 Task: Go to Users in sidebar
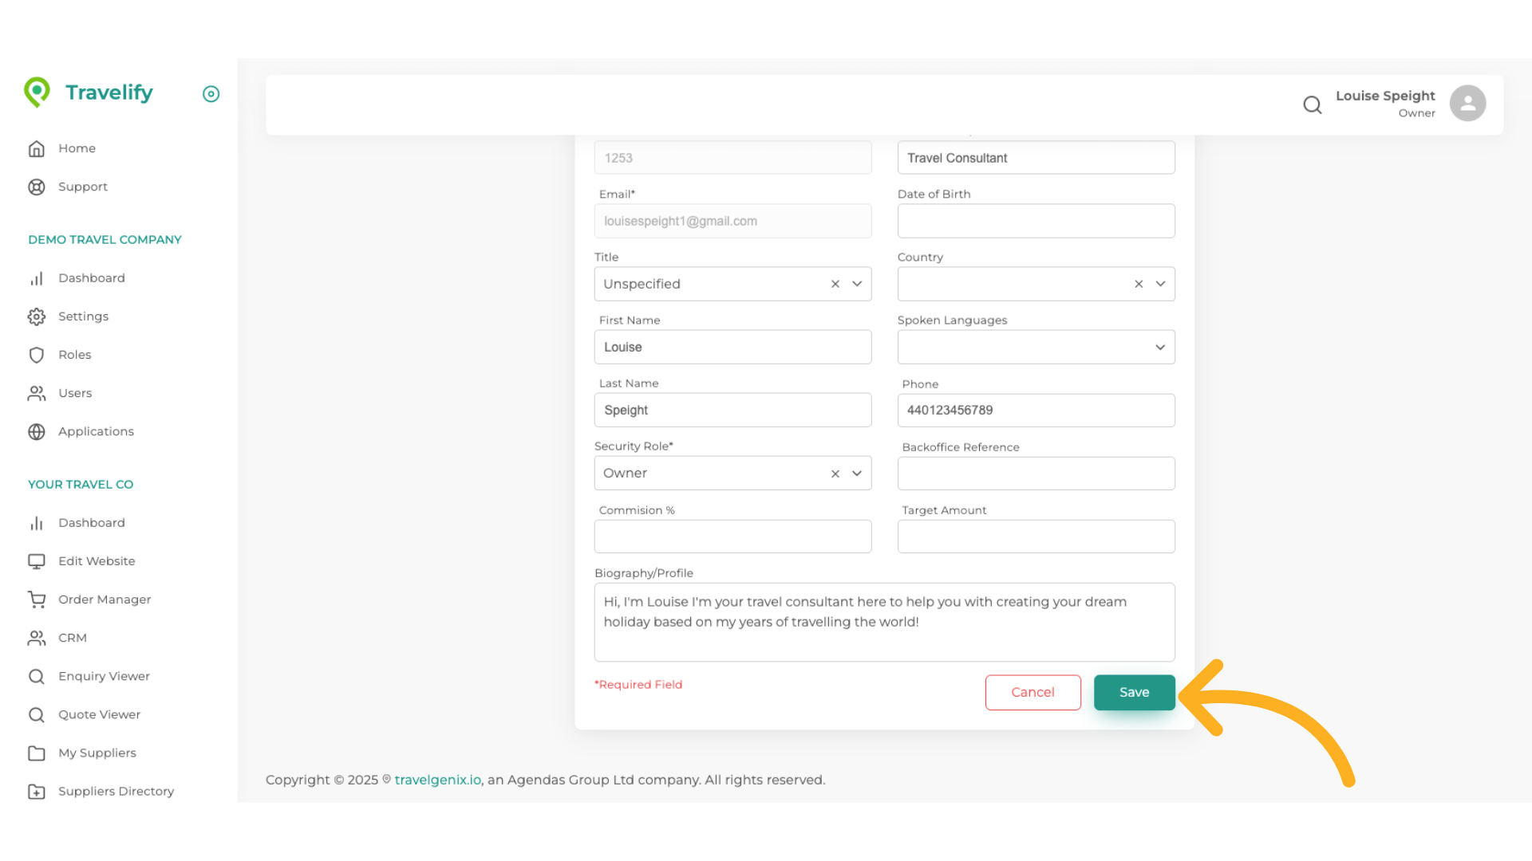tap(75, 393)
